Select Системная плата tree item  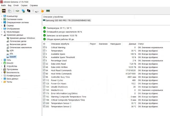coord(14,19)
